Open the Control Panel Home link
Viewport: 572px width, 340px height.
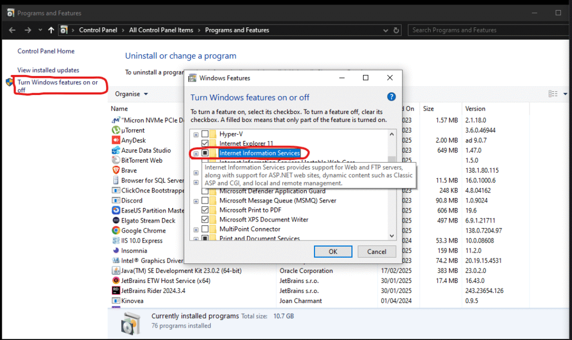[x=46, y=51]
